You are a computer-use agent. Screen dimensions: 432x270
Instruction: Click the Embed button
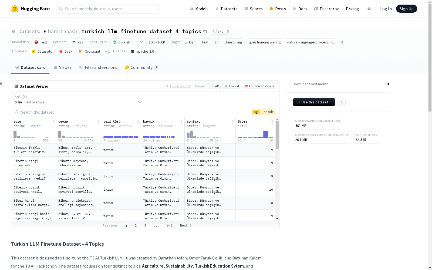(232, 86)
